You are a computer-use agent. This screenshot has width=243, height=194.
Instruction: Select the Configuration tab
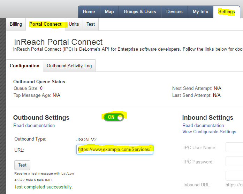tap(24, 66)
